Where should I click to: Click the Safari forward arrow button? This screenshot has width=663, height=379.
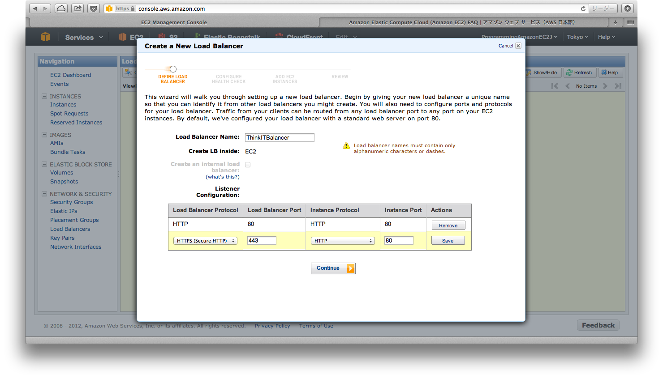pos(46,9)
